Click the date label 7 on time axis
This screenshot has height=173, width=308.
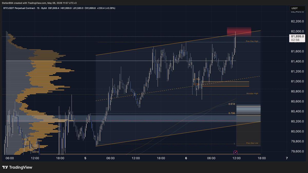coord(287,158)
